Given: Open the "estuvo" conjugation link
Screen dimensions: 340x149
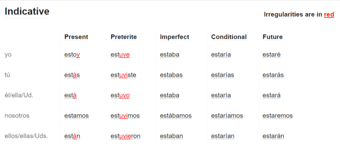Looking at the screenshot, I should 120,95.
